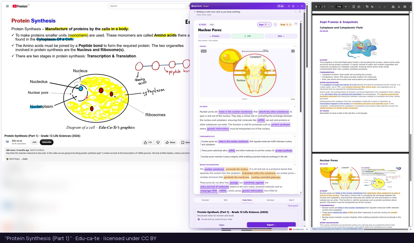Select the PDF draw tool
This screenshot has height=243, width=414.
pos(372,7)
